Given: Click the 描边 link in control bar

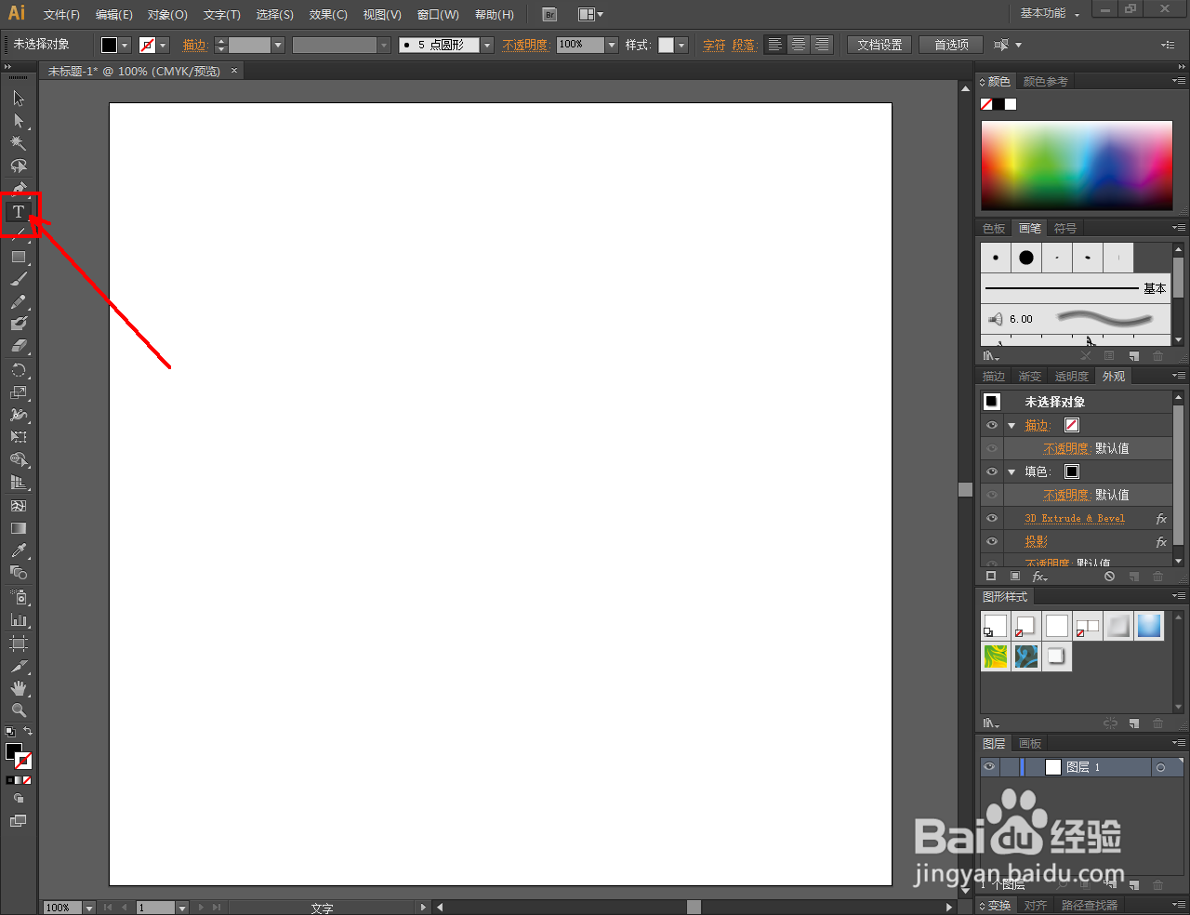Looking at the screenshot, I should (x=195, y=45).
